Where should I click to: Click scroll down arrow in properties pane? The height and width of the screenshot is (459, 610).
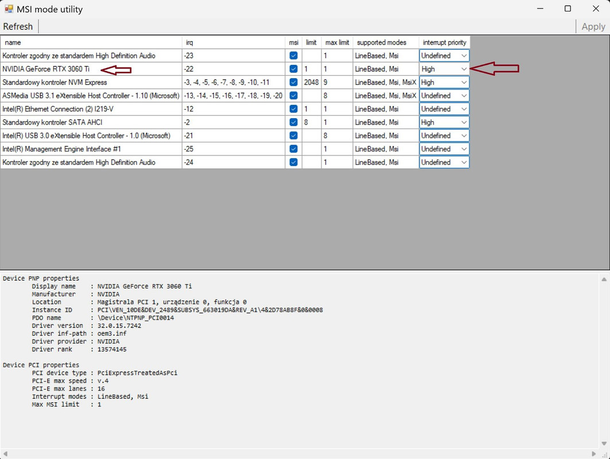604,444
